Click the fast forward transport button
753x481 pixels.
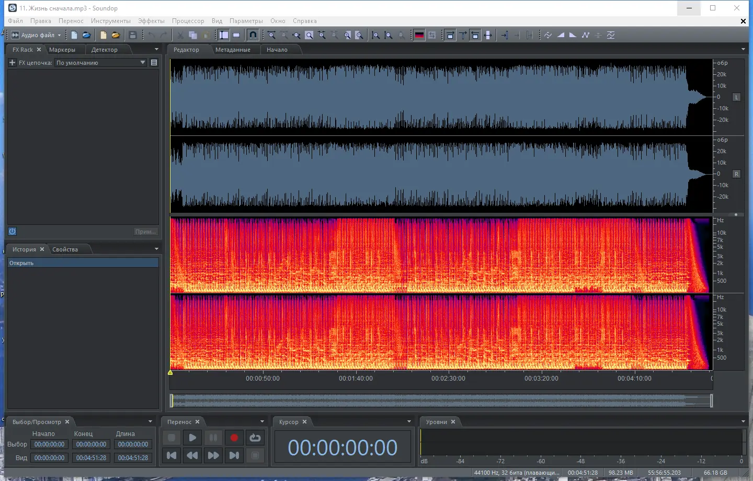[213, 455]
